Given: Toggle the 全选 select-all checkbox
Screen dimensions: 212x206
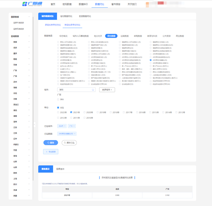Looking at the screenshot, I should (x=58, y=108).
